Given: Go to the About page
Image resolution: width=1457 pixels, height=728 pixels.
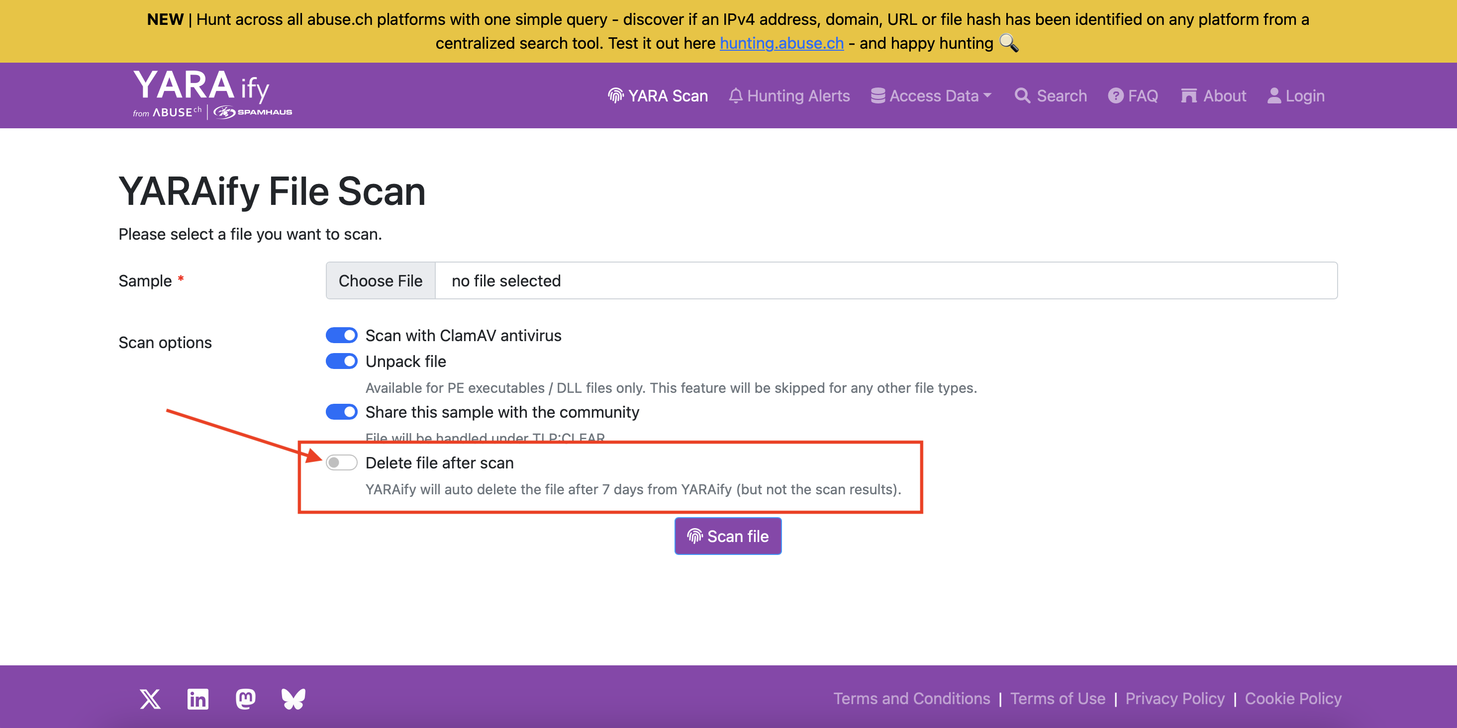Looking at the screenshot, I should (x=1213, y=95).
